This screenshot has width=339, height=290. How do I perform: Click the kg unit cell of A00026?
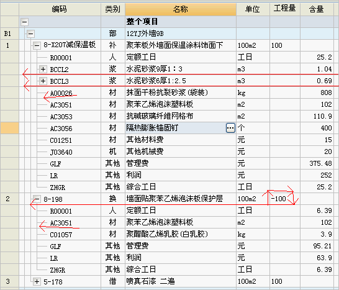(253, 93)
